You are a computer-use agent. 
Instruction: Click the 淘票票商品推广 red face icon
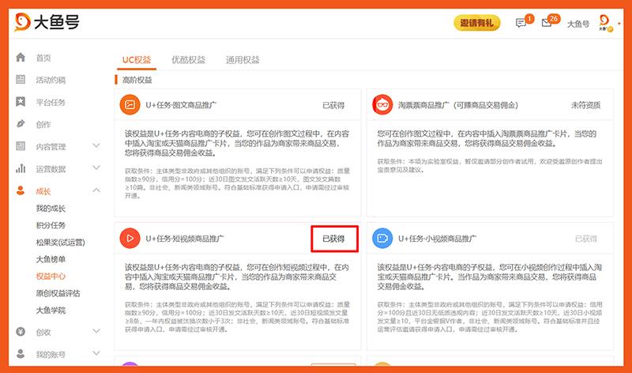coord(382,105)
